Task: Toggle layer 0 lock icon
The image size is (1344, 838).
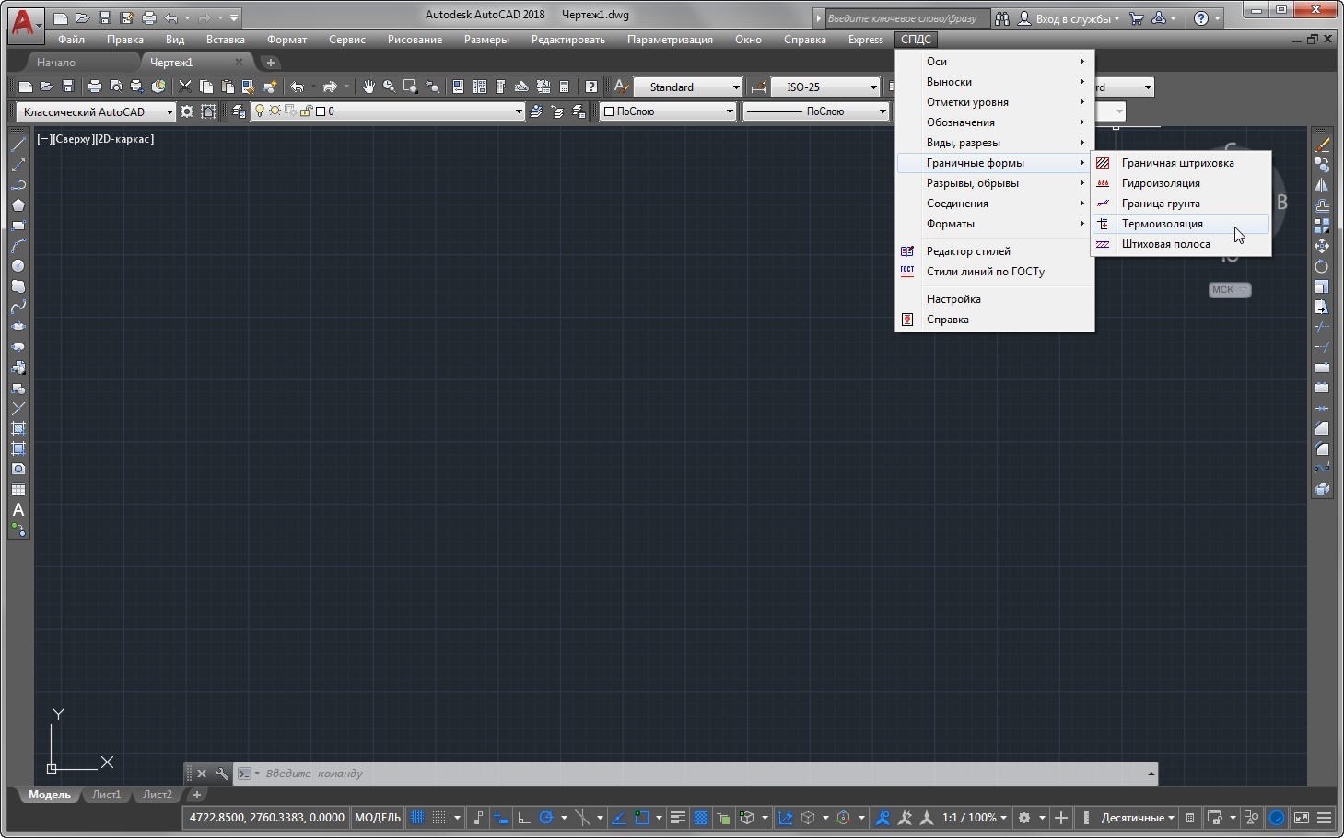Action: click(x=305, y=111)
